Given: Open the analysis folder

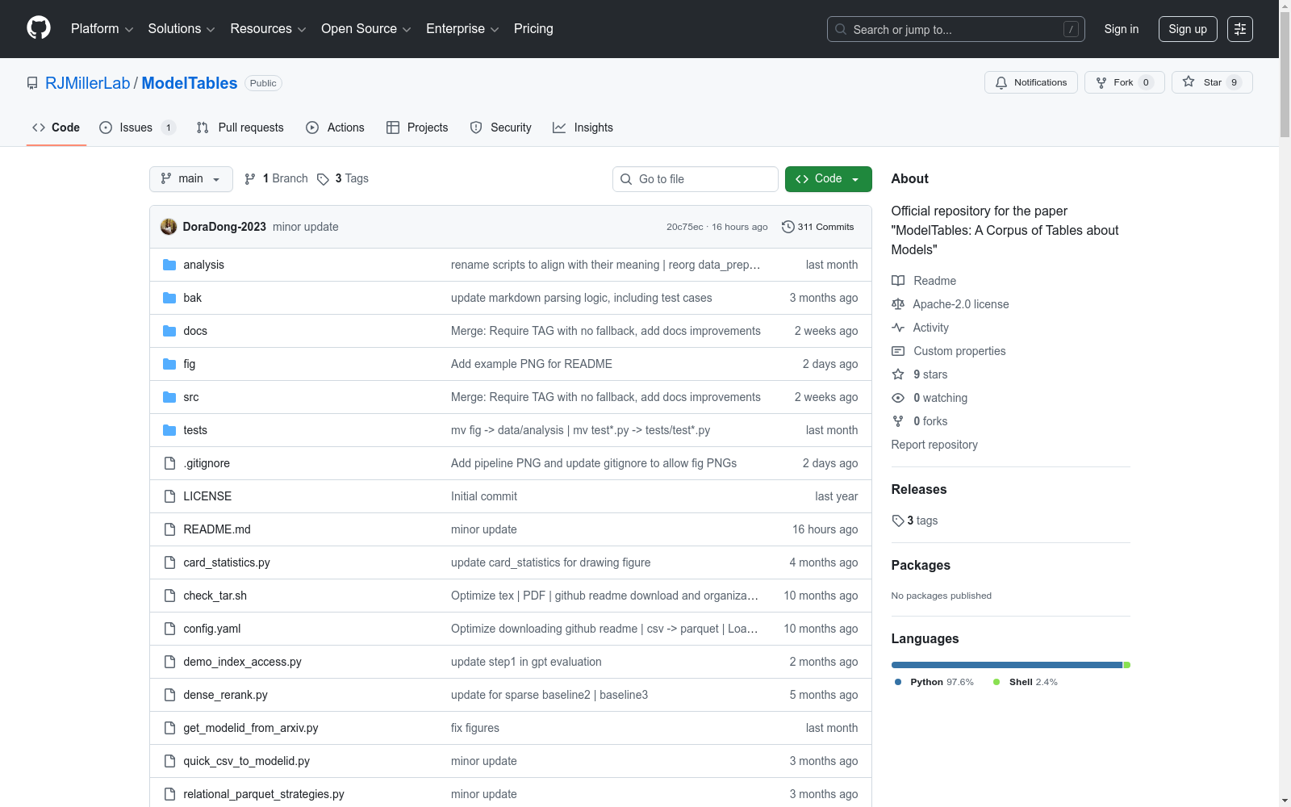Looking at the screenshot, I should 203,265.
